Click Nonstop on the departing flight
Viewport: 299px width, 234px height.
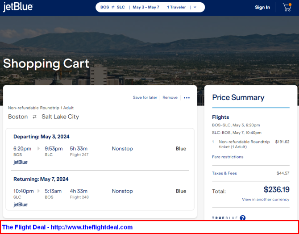tap(122, 149)
